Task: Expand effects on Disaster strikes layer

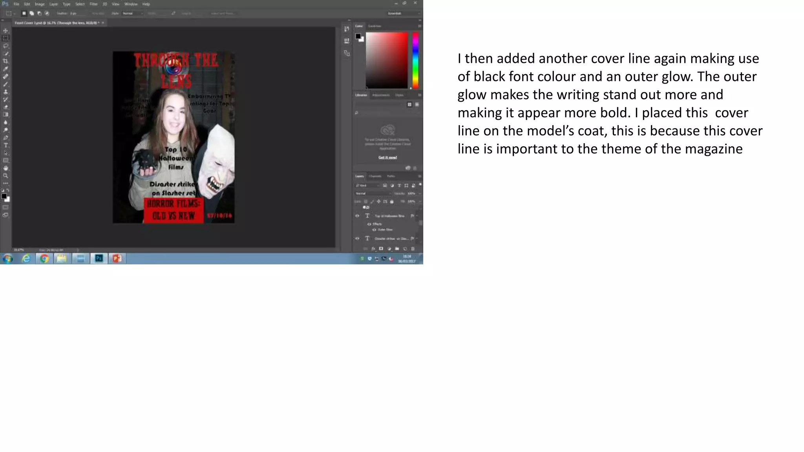Action: [x=417, y=239]
